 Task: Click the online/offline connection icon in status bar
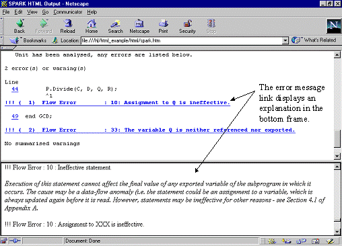15,241
